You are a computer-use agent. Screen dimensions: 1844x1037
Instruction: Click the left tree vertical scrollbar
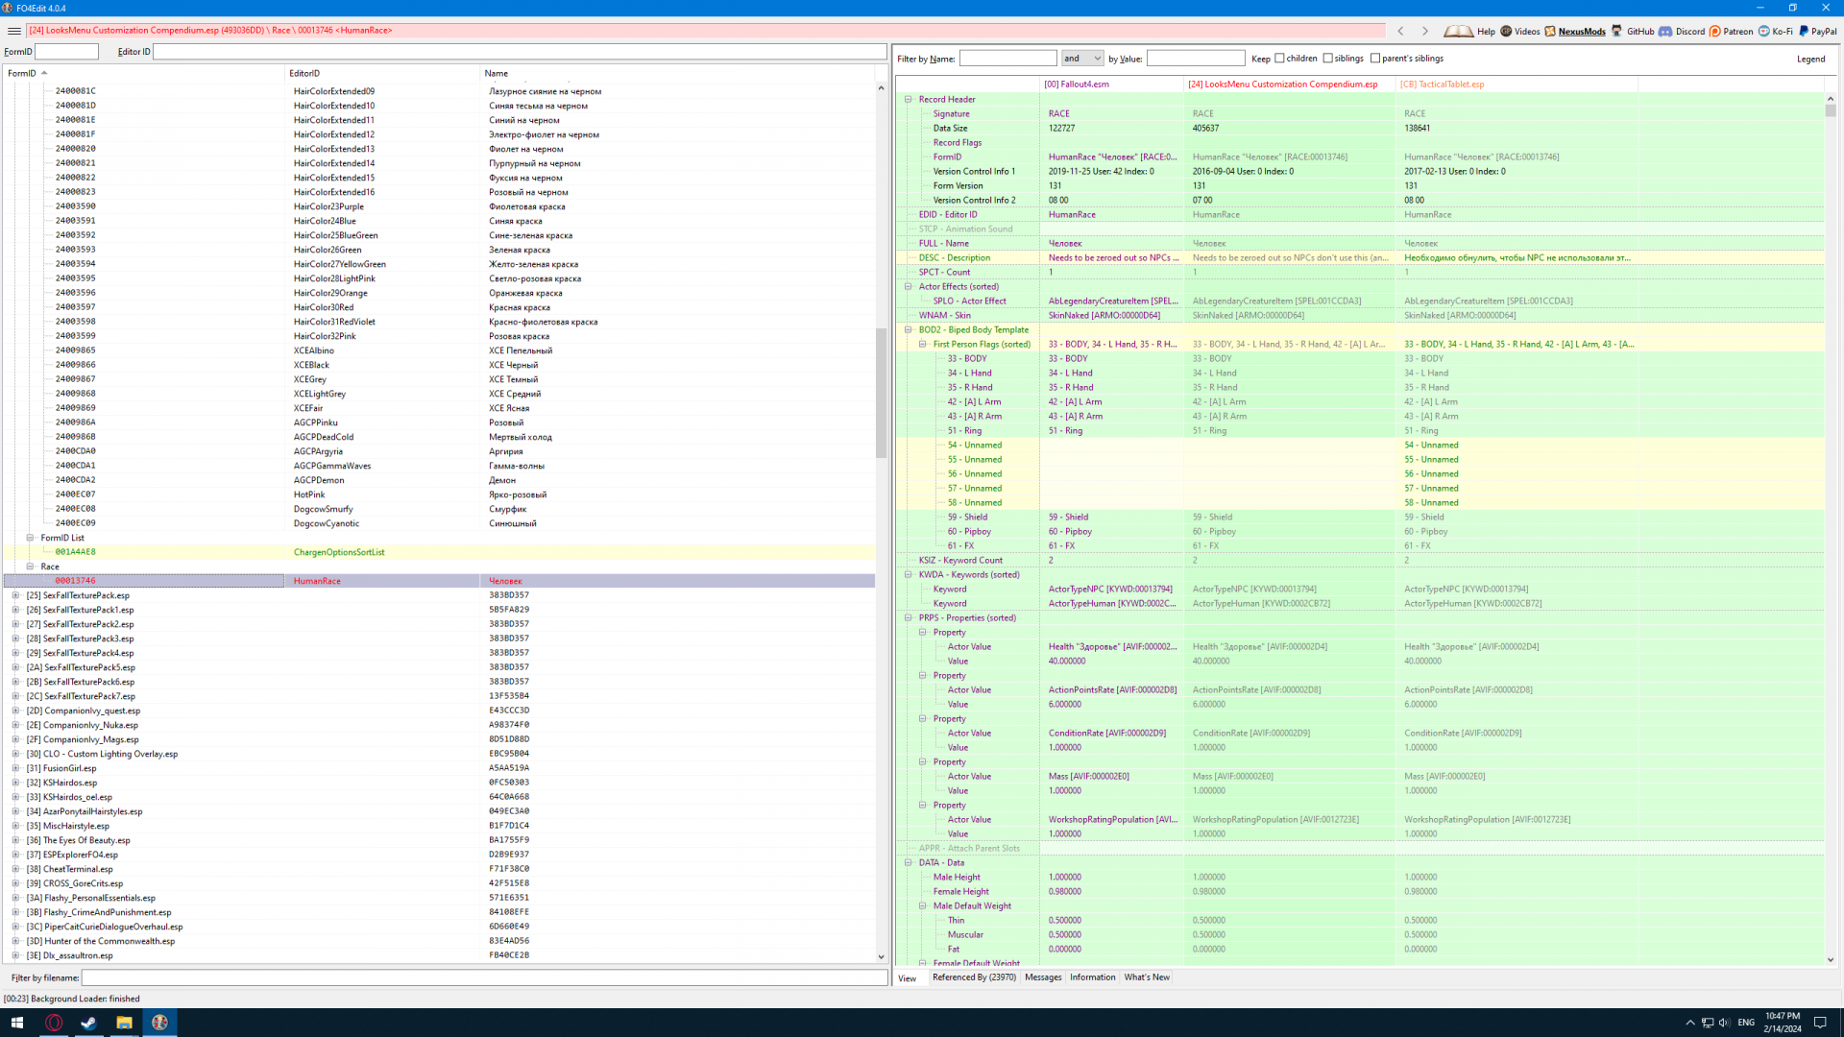pos(881,394)
